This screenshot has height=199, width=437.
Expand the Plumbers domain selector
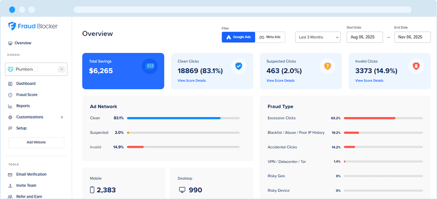[61, 69]
